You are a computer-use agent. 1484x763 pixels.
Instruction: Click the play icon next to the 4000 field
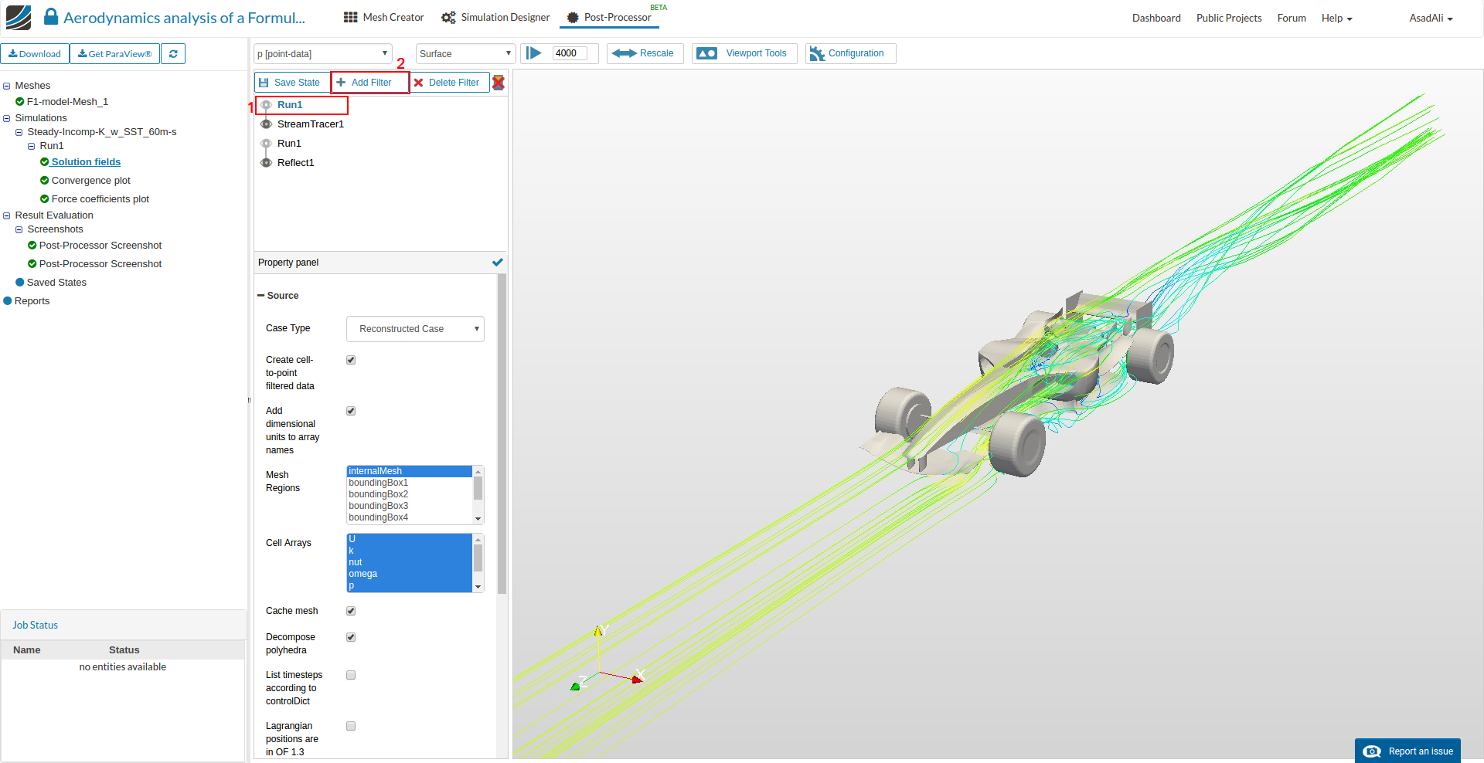point(534,53)
